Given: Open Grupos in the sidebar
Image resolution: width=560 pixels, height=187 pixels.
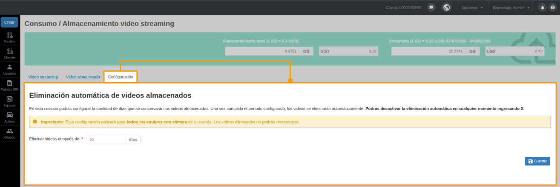Looking at the screenshot, I should pyautogui.click(x=9, y=134).
